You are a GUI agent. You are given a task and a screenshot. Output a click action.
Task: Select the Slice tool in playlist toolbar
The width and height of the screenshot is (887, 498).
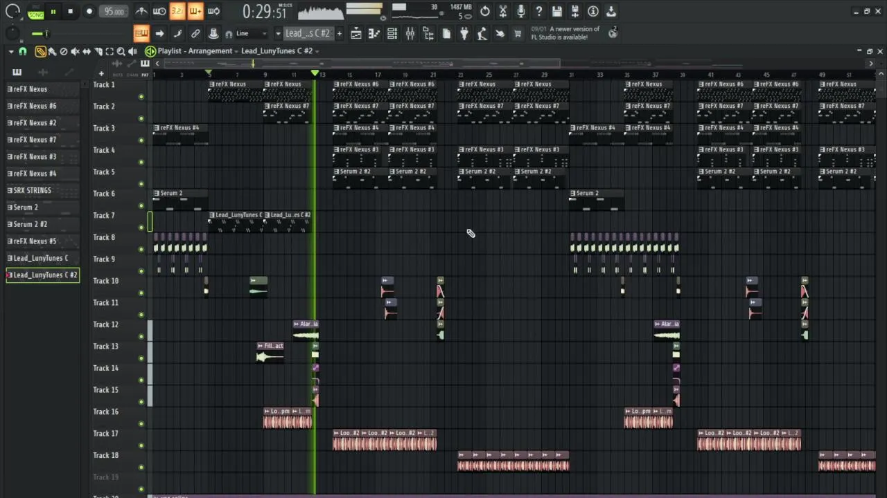pos(98,51)
